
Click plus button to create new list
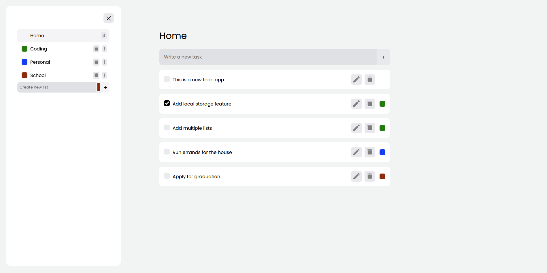(x=105, y=87)
